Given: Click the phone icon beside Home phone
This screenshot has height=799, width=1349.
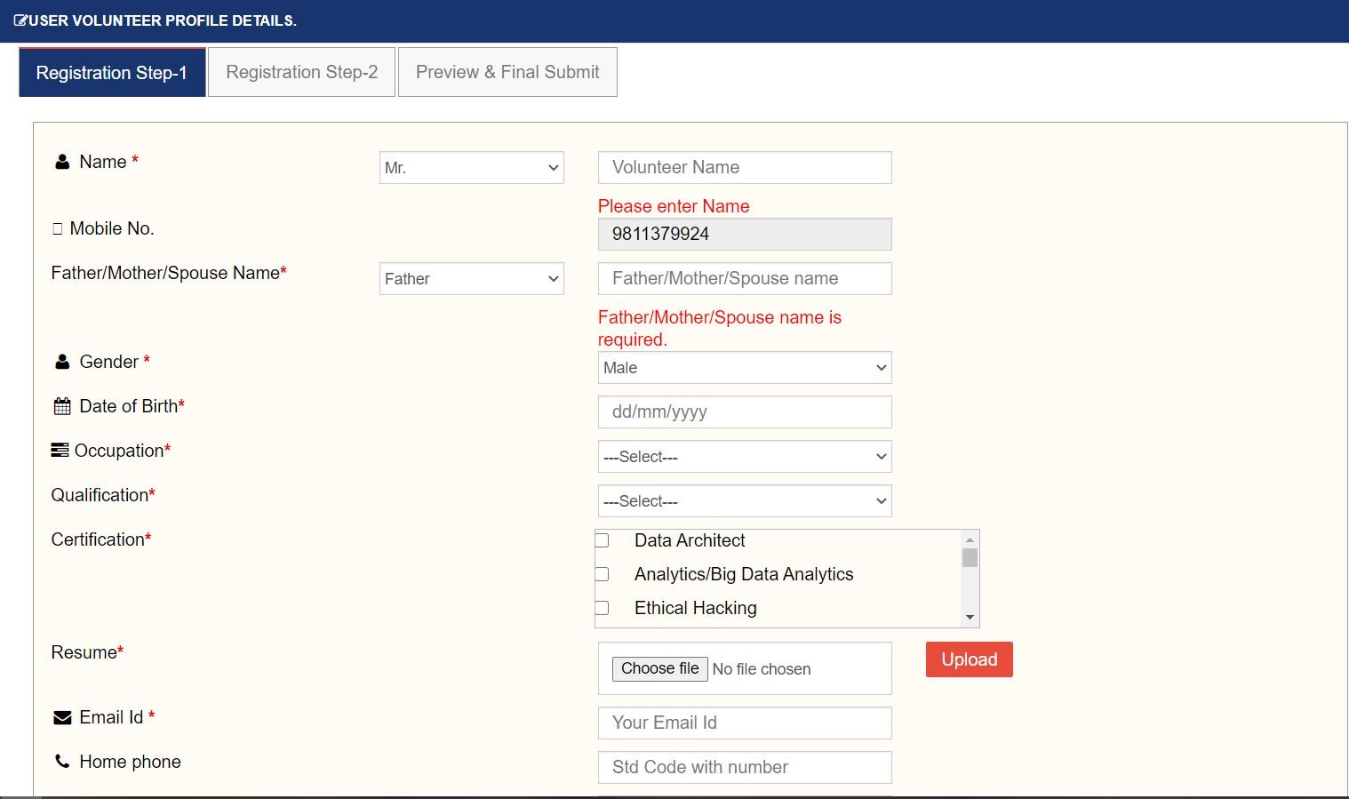Looking at the screenshot, I should 62,762.
